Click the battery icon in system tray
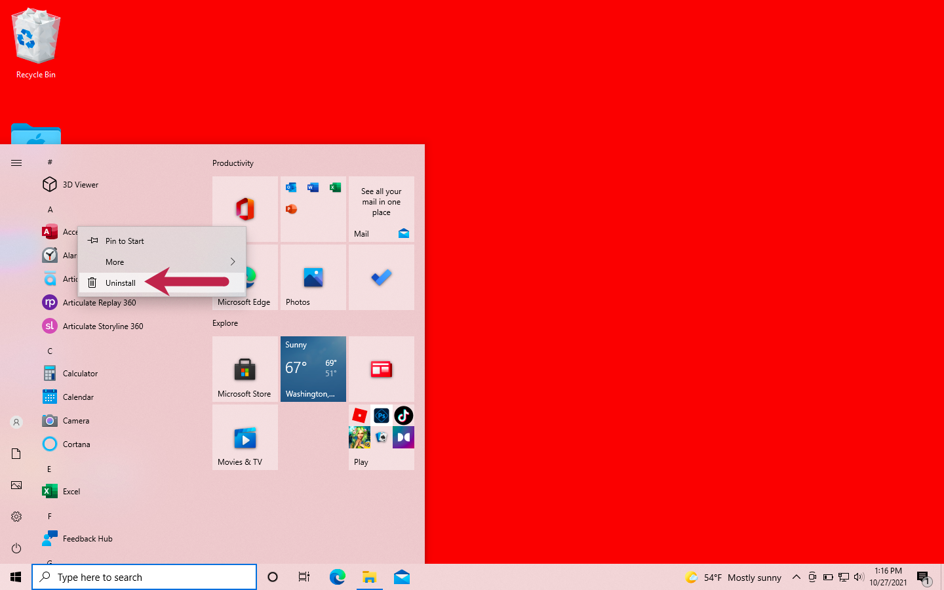The image size is (944, 590). pos(828,577)
